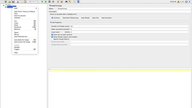Screen dimensions: 192x108
Task: Click the Copy toolbar icon
Action: point(22,1)
